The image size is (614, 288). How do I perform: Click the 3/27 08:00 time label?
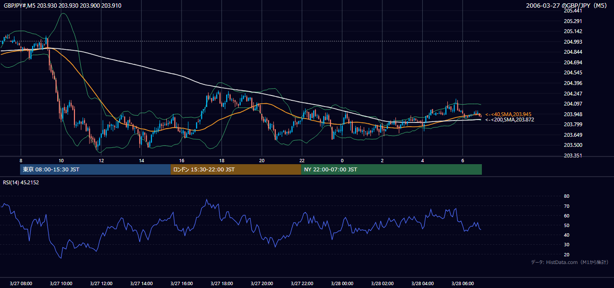(21, 284)
